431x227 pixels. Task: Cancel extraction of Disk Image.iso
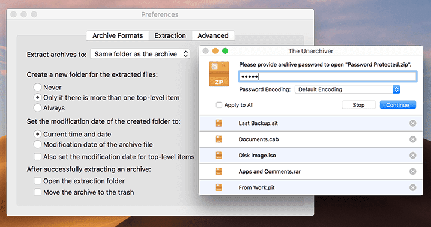(x=412, y=155)
